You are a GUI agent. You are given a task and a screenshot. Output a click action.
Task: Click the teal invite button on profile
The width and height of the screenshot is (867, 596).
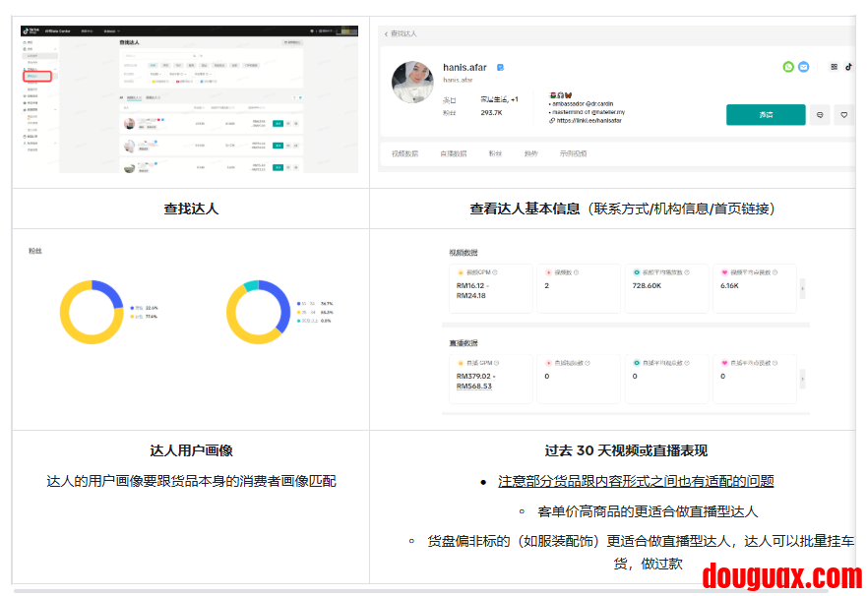pos(765,115)
